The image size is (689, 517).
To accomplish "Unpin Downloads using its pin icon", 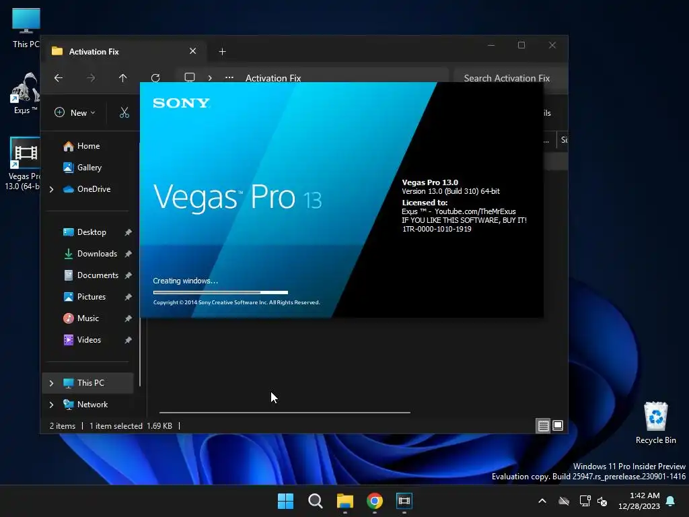I will [128, 254].
